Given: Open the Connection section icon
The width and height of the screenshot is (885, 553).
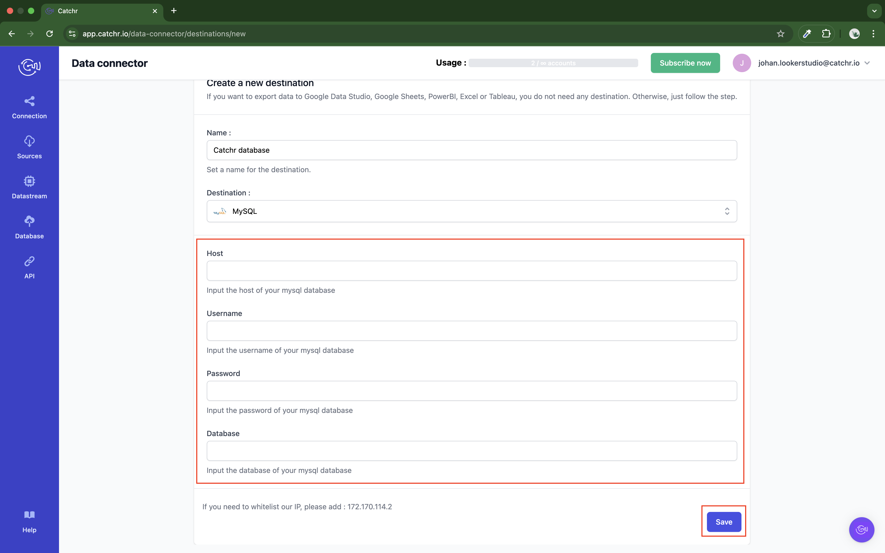Looking at the screenshot, I should point(29,101).
